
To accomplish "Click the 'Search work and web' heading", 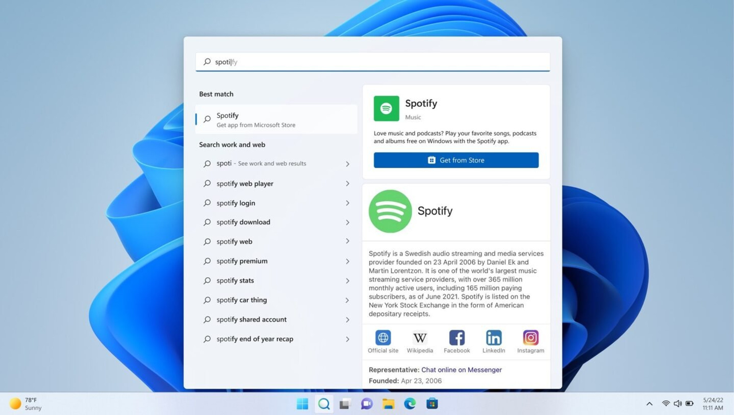I will pos(232,145).
